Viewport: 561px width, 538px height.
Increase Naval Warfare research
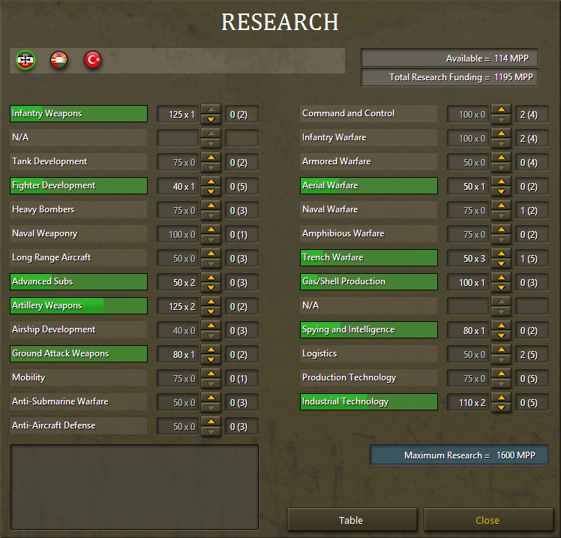pyautogui.click(x=501, y=206)
